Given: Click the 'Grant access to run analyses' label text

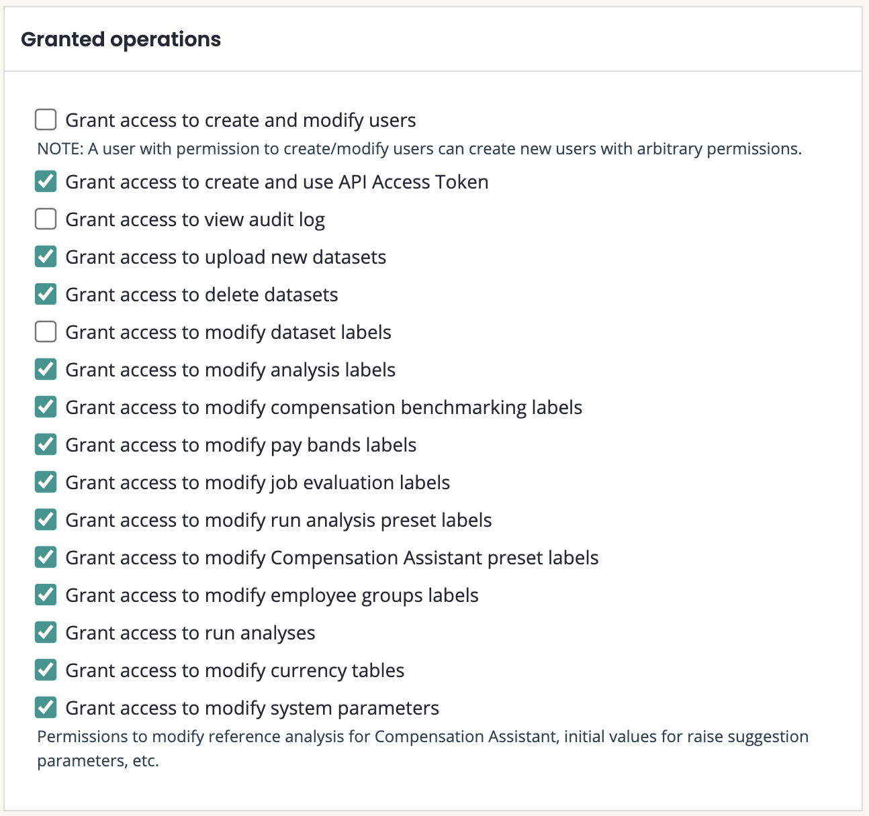Looking at the screenshot, I should (190, 633).
